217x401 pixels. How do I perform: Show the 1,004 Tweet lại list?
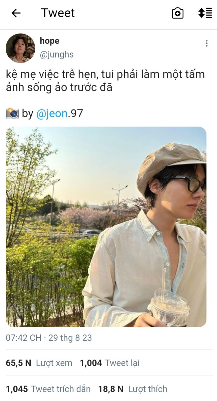(110, 363)
